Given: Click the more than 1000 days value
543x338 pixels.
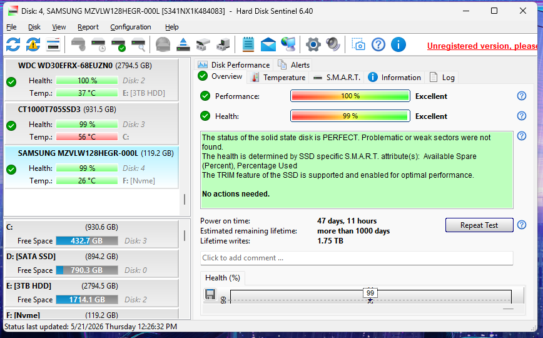Looking at the screenshot, I should coord(353,231).
